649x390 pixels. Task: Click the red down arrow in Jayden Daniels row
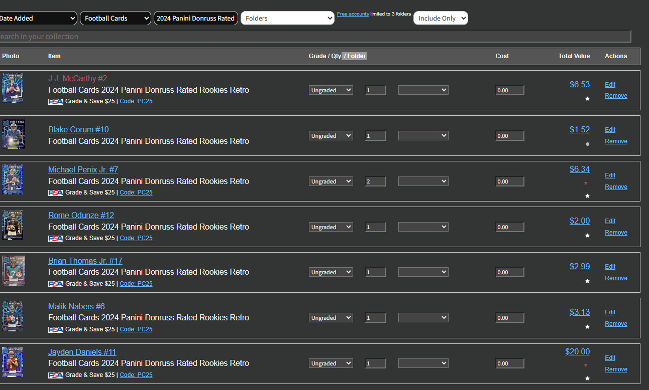585,365
